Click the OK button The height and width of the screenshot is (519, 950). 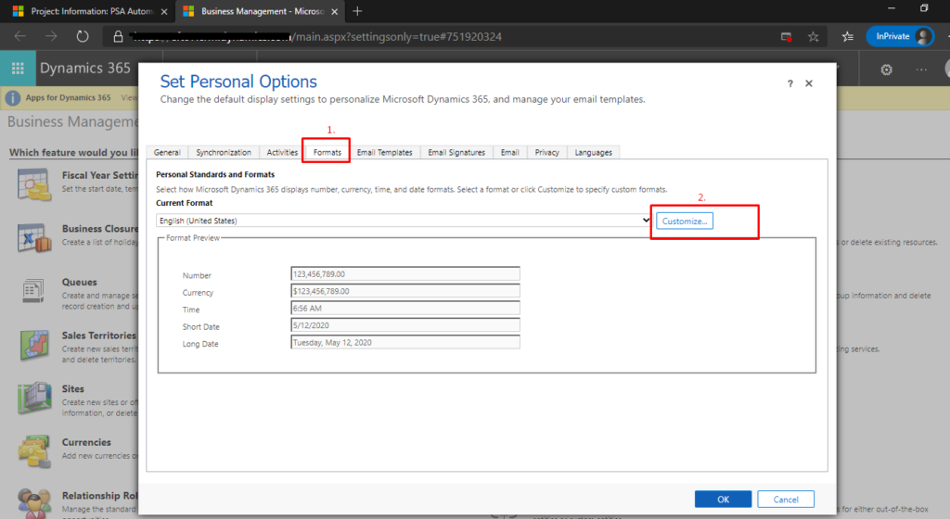(723, 499)
